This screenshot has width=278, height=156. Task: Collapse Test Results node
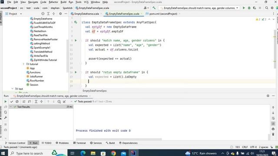(11, 107)
